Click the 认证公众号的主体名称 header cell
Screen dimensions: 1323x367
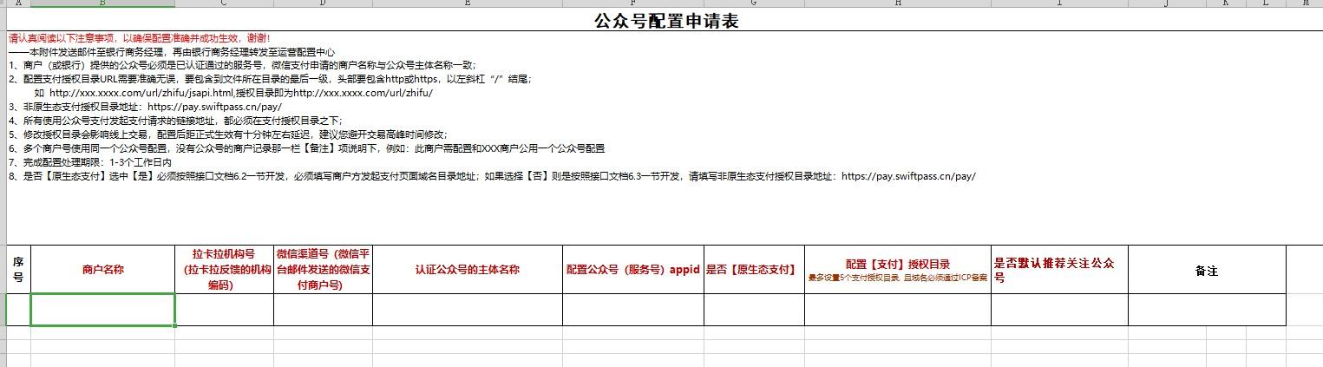tap(467, 270)
